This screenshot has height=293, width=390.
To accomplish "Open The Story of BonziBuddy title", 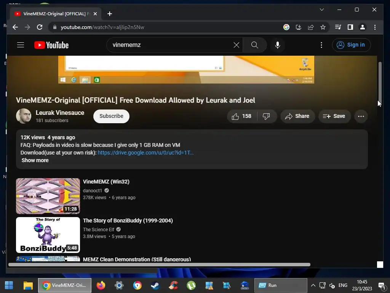I will 128,221.
